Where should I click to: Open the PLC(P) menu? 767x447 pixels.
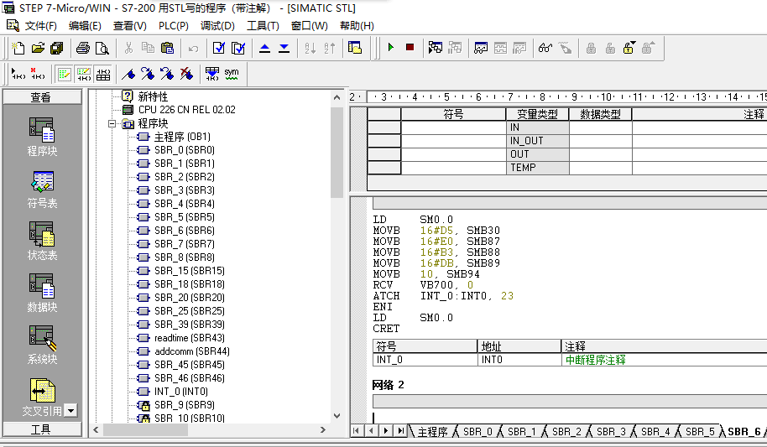tap(174, 25)
